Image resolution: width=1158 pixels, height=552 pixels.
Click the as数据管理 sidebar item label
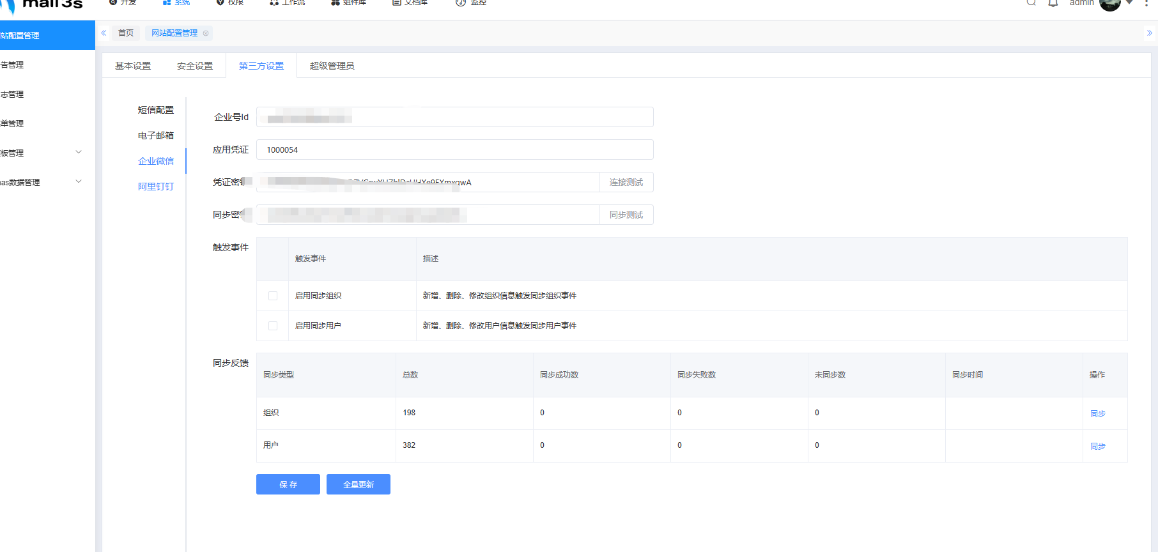pyautogui.click(x=20, y=182)
